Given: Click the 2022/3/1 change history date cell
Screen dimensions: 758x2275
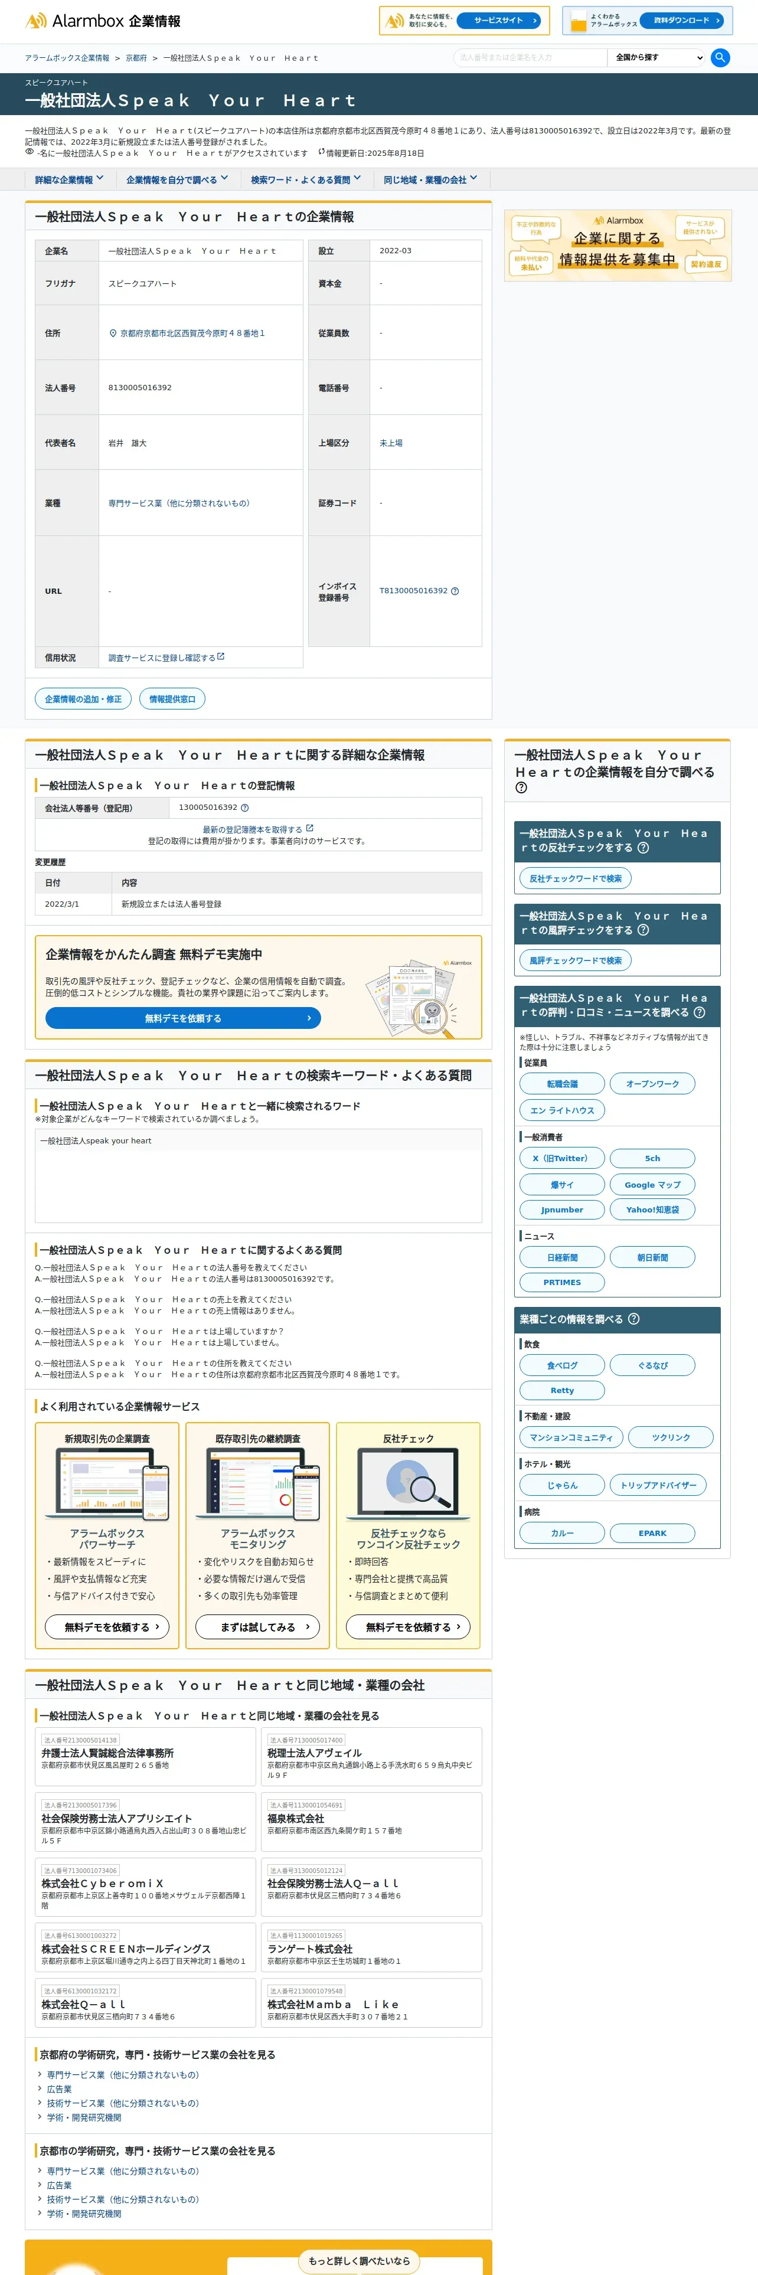Looking at the screenshot, I should 73,904.
